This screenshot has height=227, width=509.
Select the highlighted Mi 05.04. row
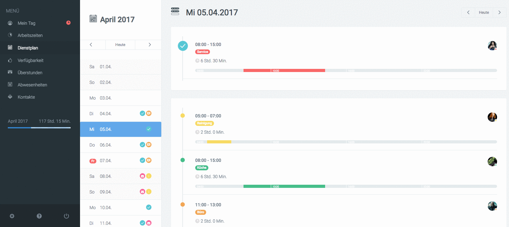point(121,129)
